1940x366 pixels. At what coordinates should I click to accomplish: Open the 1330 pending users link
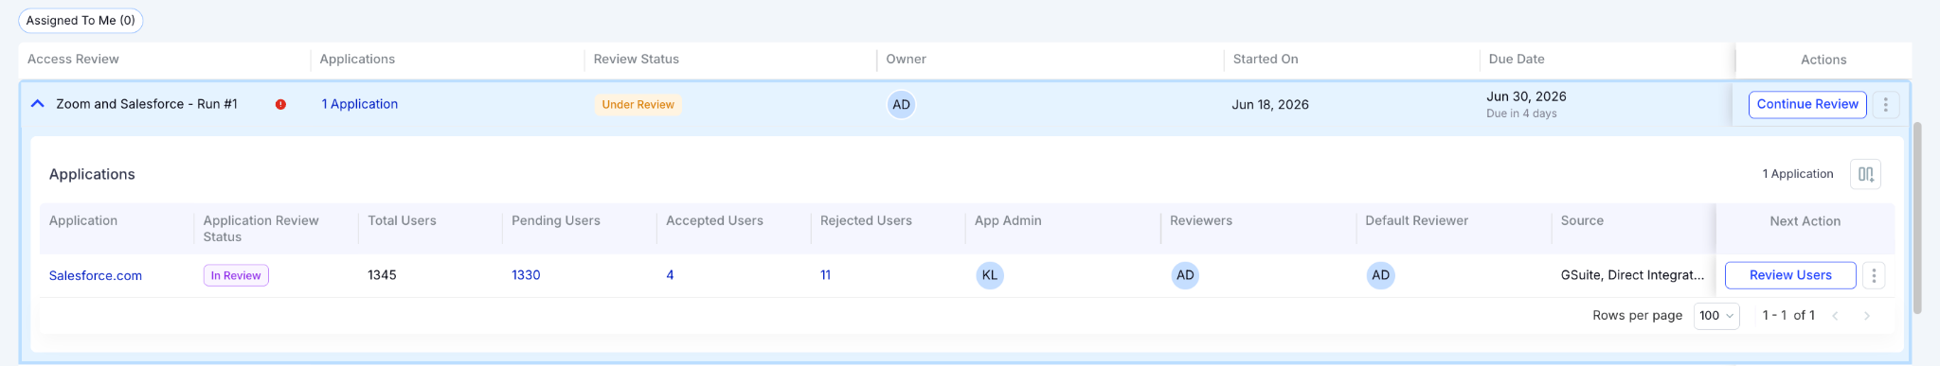click(x=526, y=275)
